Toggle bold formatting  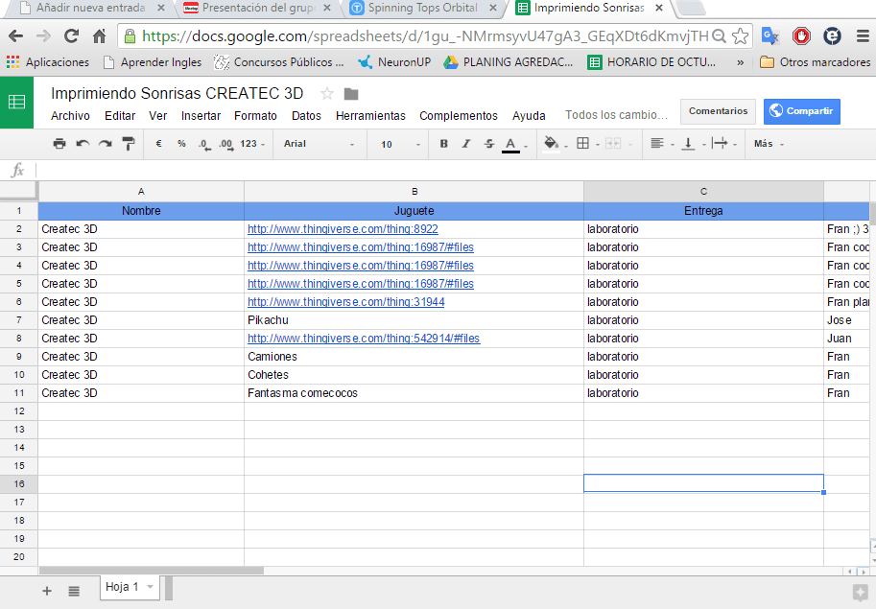click(443, 143)
